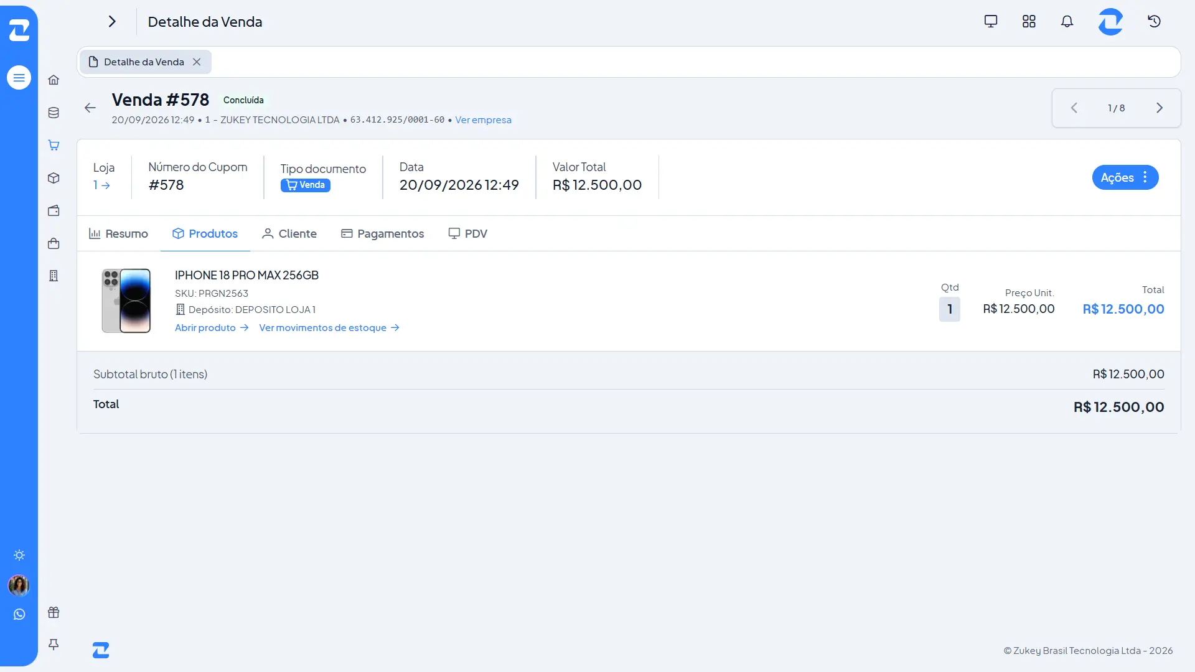Open the history clock icon
Screen dimensions: 1195x672
(x=1155, y=21)
